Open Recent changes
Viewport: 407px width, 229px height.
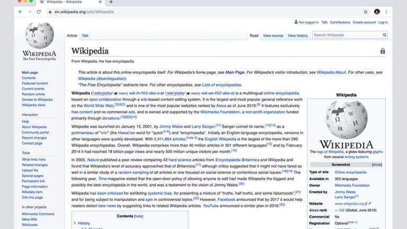(x=34, y=138)
